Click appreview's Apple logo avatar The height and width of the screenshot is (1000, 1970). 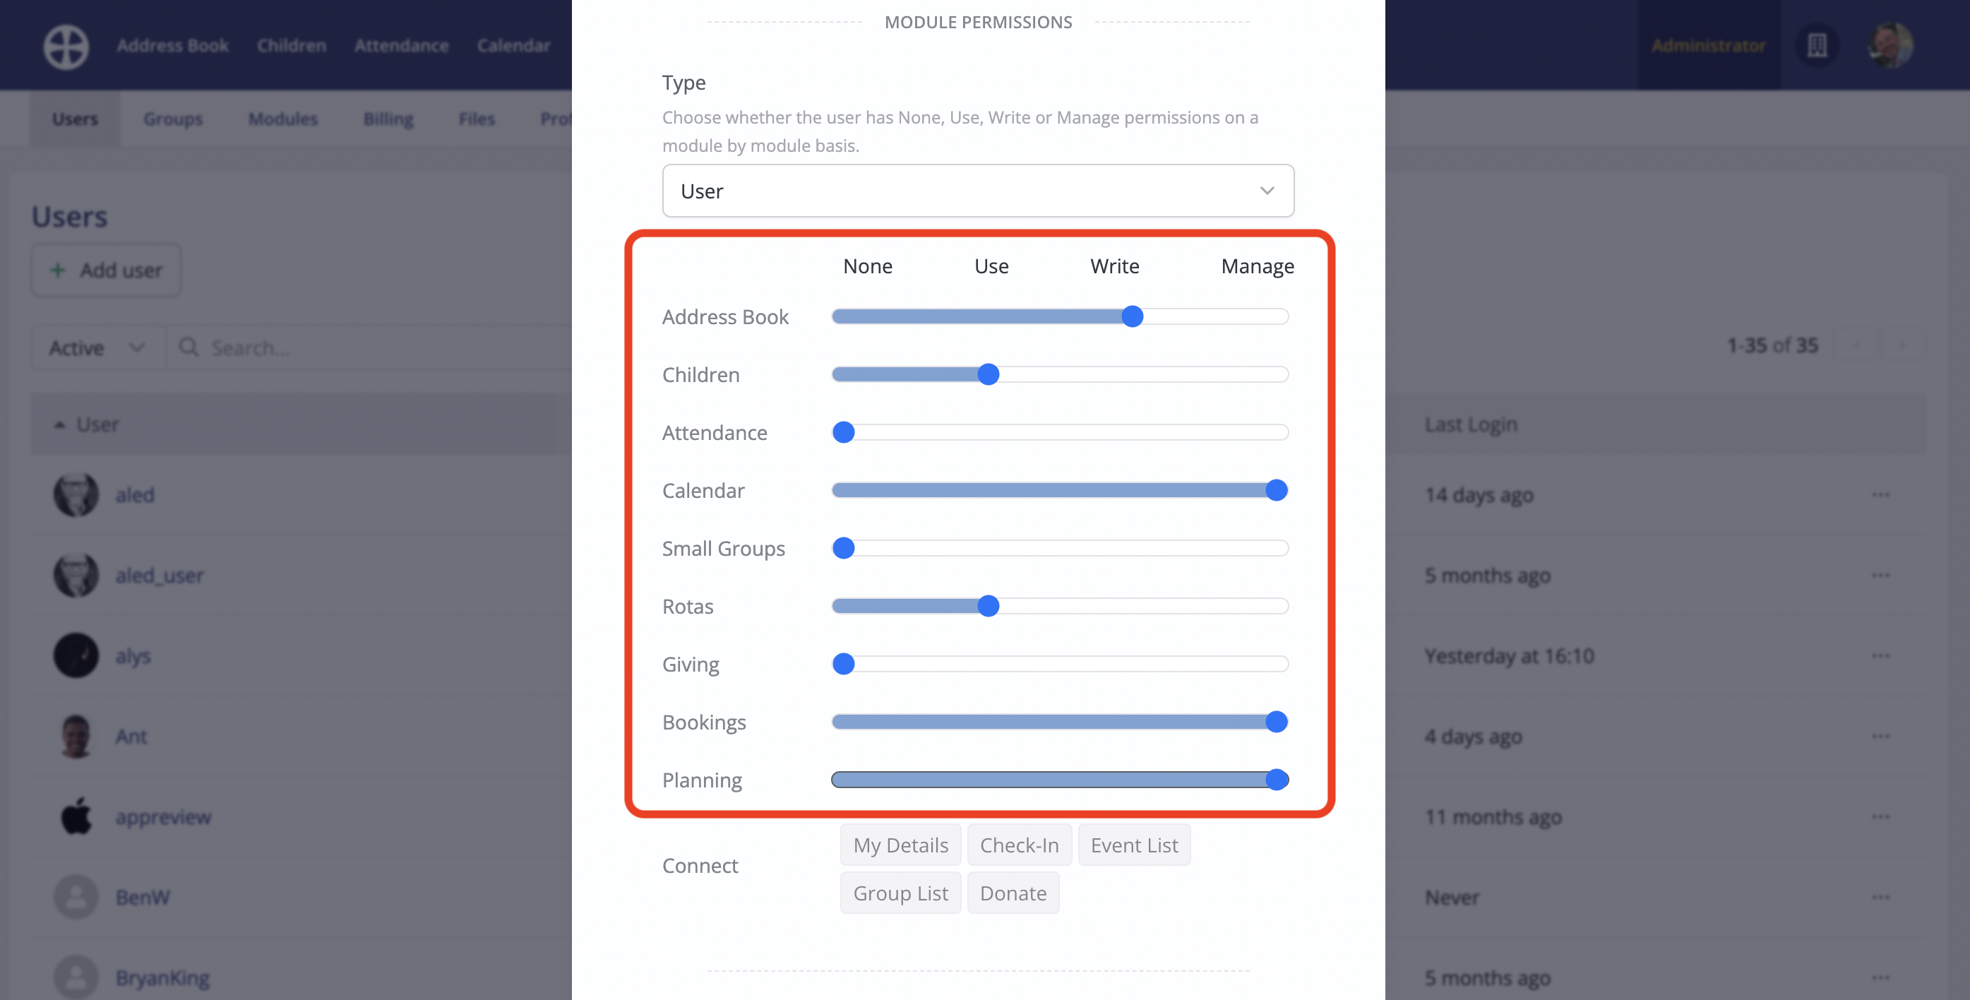pyautogui.click(x=75, y=816)
